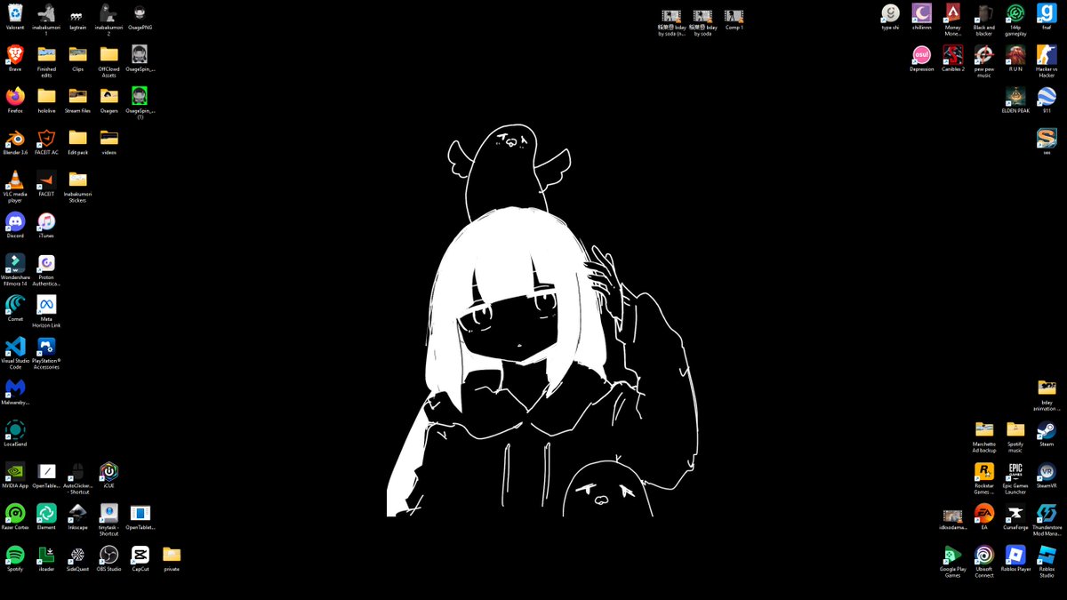This screenshot has height=600, width=1067.
Task: Select the Black and blacker shortcut
Action: (983, 13)
